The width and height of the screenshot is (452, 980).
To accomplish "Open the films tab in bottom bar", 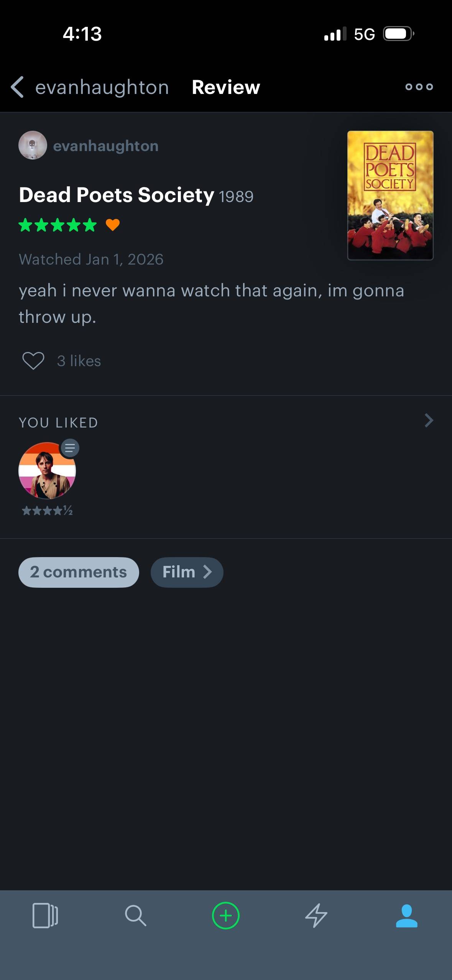I will click(45, 916).
